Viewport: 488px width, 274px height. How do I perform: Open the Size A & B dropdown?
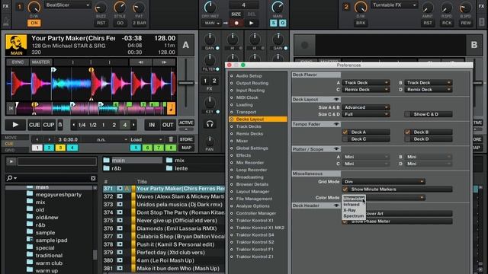tap(366, 107)
